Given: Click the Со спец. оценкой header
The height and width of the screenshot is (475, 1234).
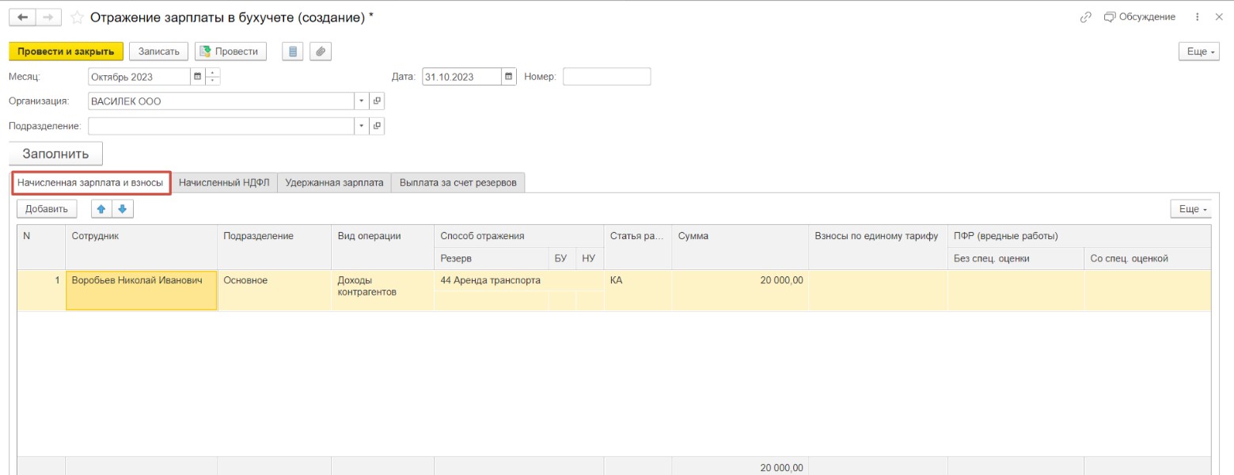Looking at the screenshot, I should (1148, 258).
